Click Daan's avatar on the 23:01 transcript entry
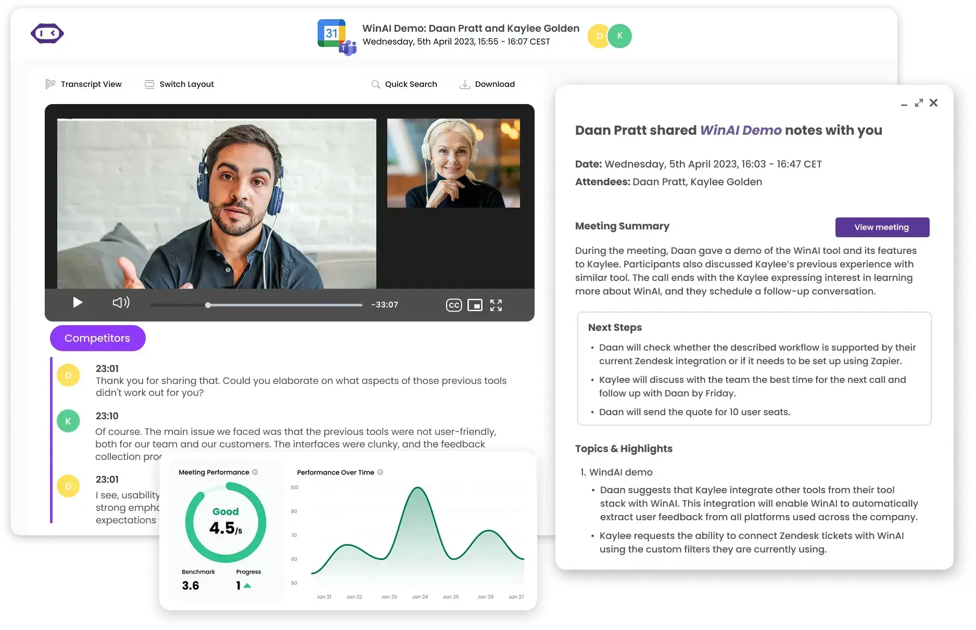This screenshot has width=976, height=630. click(68, 375)
